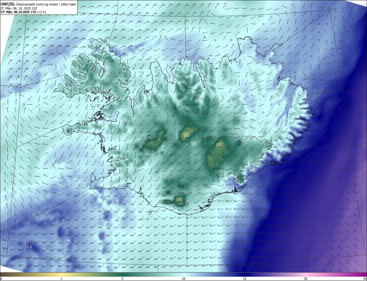Click the VT valid time line '17Z (+2 h)'
The width and height of the screenshot is (367, 281).
click(x=38, y=12)
